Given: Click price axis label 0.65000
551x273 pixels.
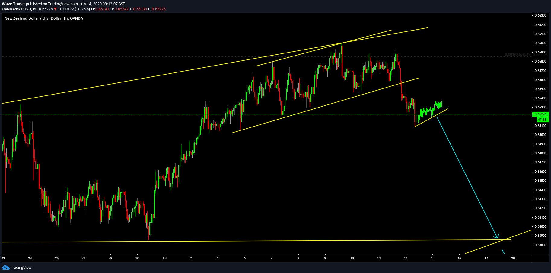Looking at the screenshot, I should [540, 135].
